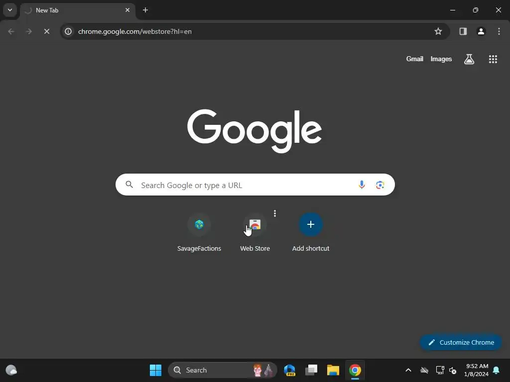
Task: Go forward using the forward arrow
Action: (x=29, y=31)
